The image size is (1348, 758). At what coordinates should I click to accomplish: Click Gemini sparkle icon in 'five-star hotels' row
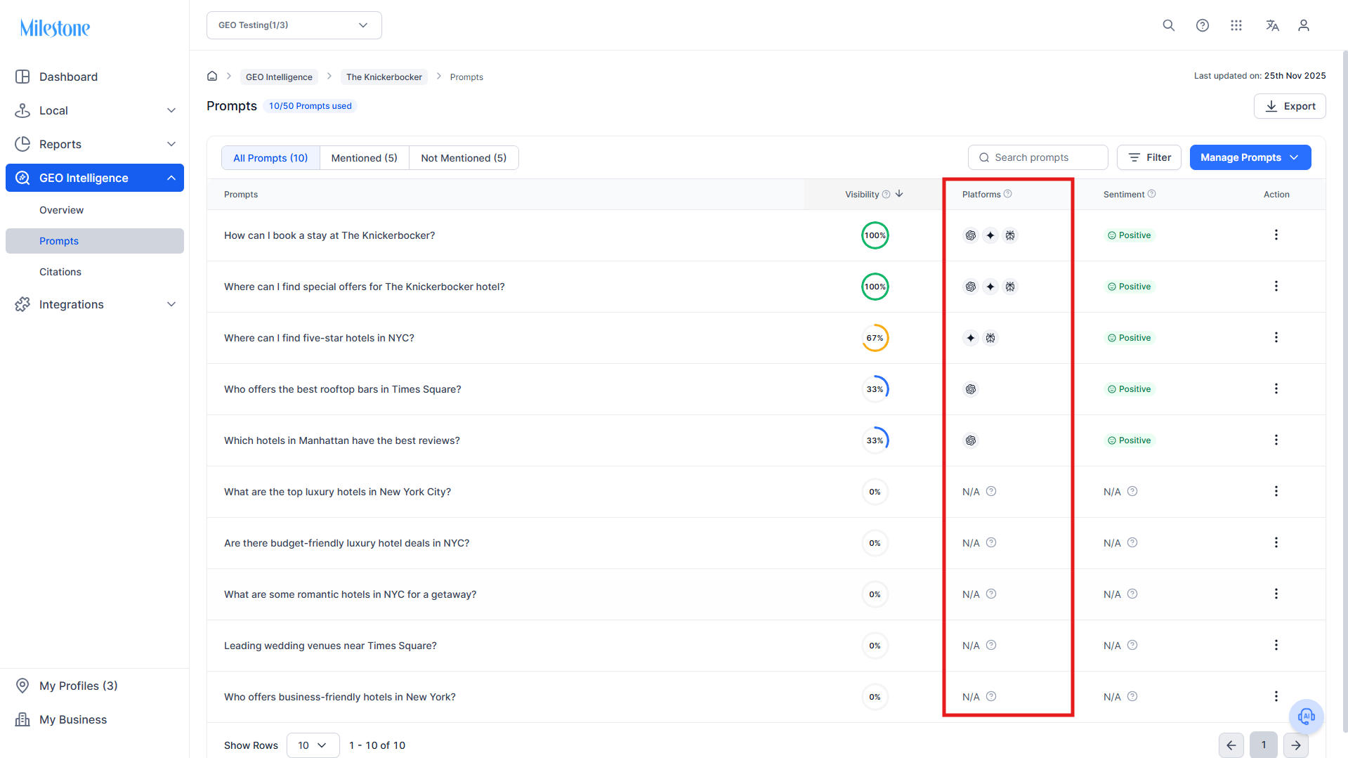[971, 338]
